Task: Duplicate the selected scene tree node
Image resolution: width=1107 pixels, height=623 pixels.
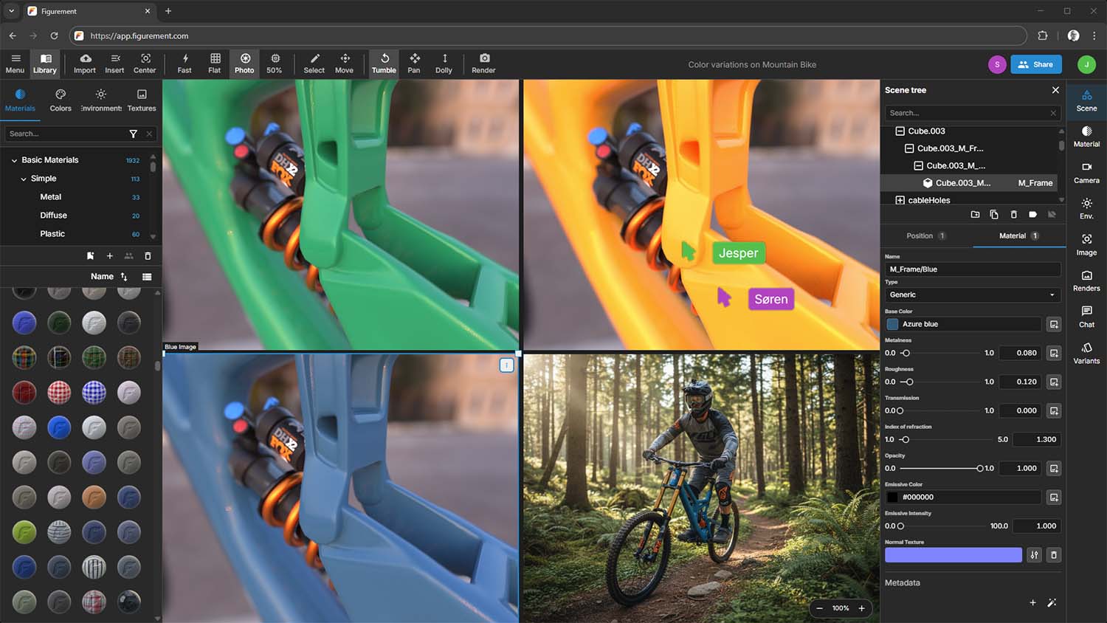Action: 994,214
